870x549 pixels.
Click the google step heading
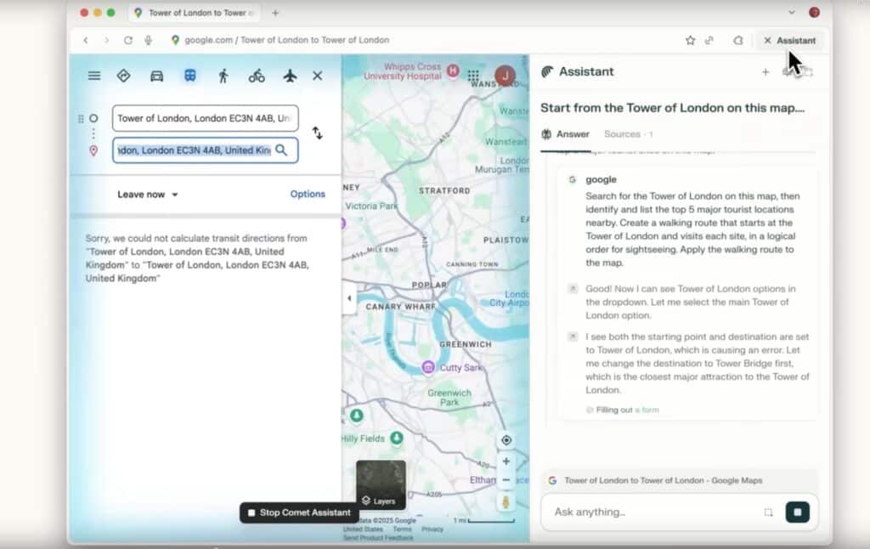point(601,179)
